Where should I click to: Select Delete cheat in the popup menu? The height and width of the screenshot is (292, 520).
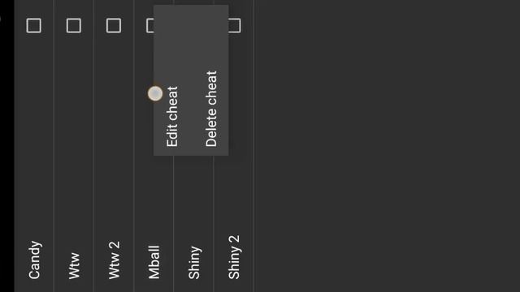click(x=211, y=109)
